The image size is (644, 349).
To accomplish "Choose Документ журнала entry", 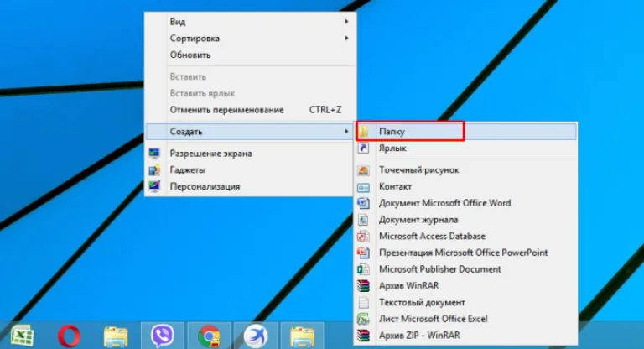I will (x=466, y=220).
